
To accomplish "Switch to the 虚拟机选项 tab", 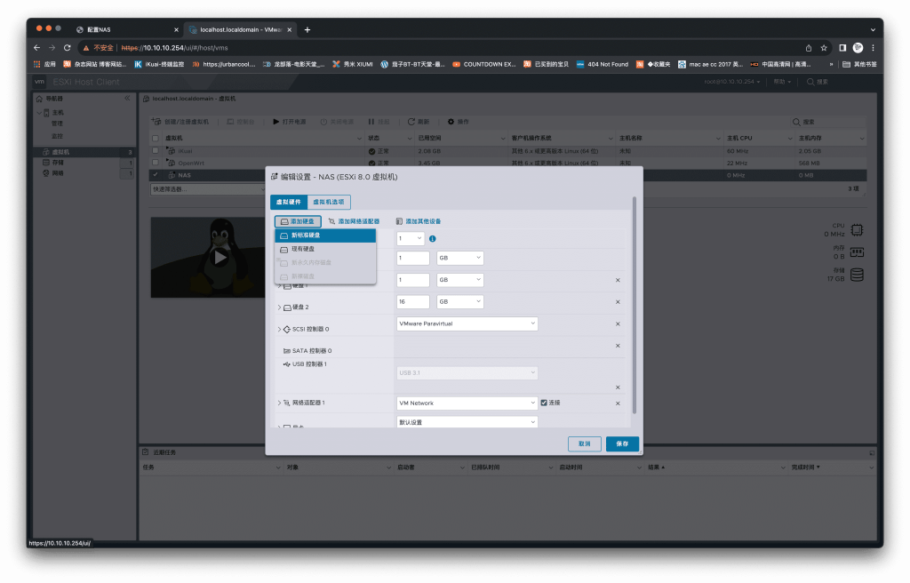I will click(329, 203).
